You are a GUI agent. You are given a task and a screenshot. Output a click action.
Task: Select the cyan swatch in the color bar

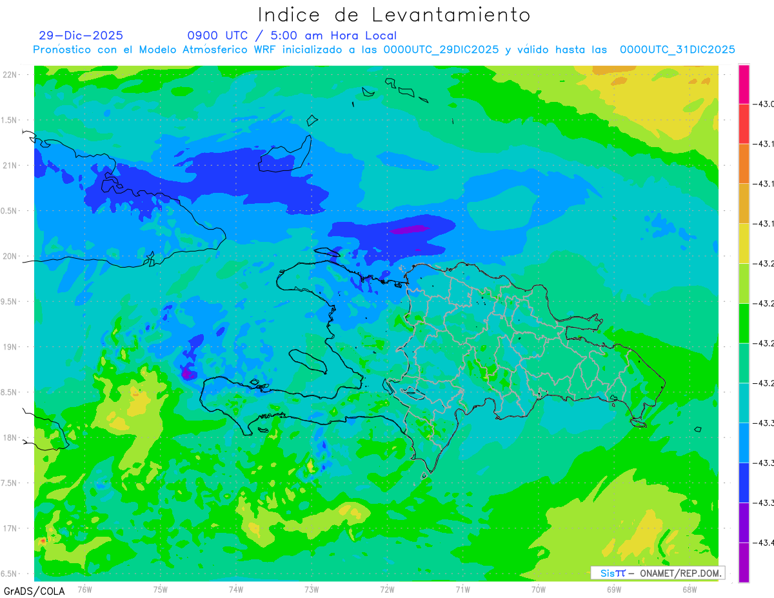point(744,403)
